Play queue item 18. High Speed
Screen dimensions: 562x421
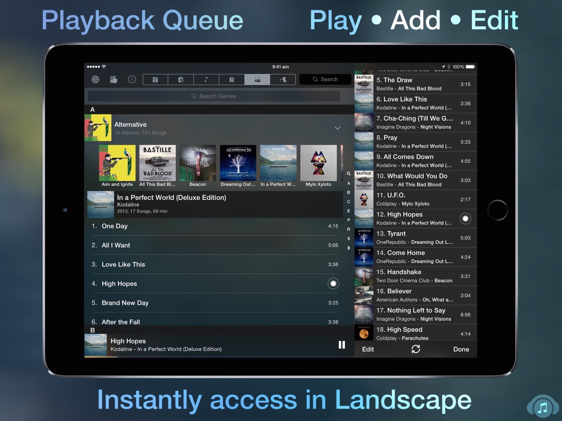point(416,333)
